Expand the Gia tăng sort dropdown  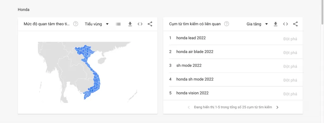[257, 24]
